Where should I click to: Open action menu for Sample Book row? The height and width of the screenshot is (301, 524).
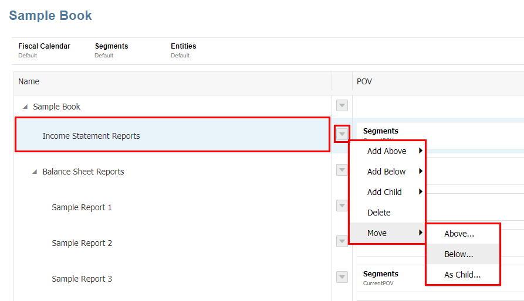click(342, 105)
